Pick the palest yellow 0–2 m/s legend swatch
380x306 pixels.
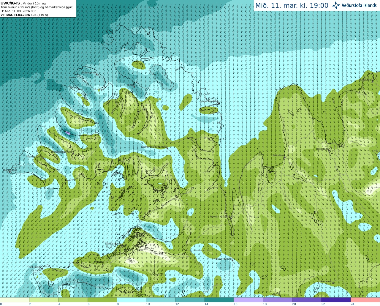point(15,300)
